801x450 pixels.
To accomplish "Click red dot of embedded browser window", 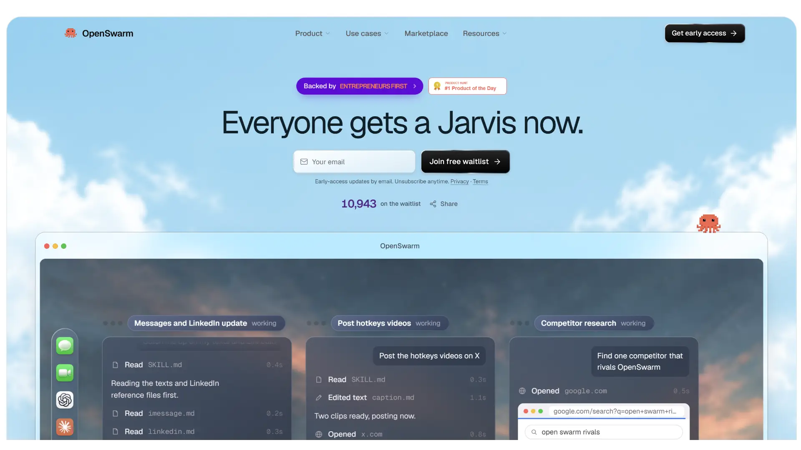I will (526, 411).
